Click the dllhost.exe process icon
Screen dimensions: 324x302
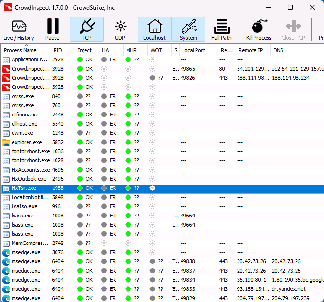coord(6,124)
